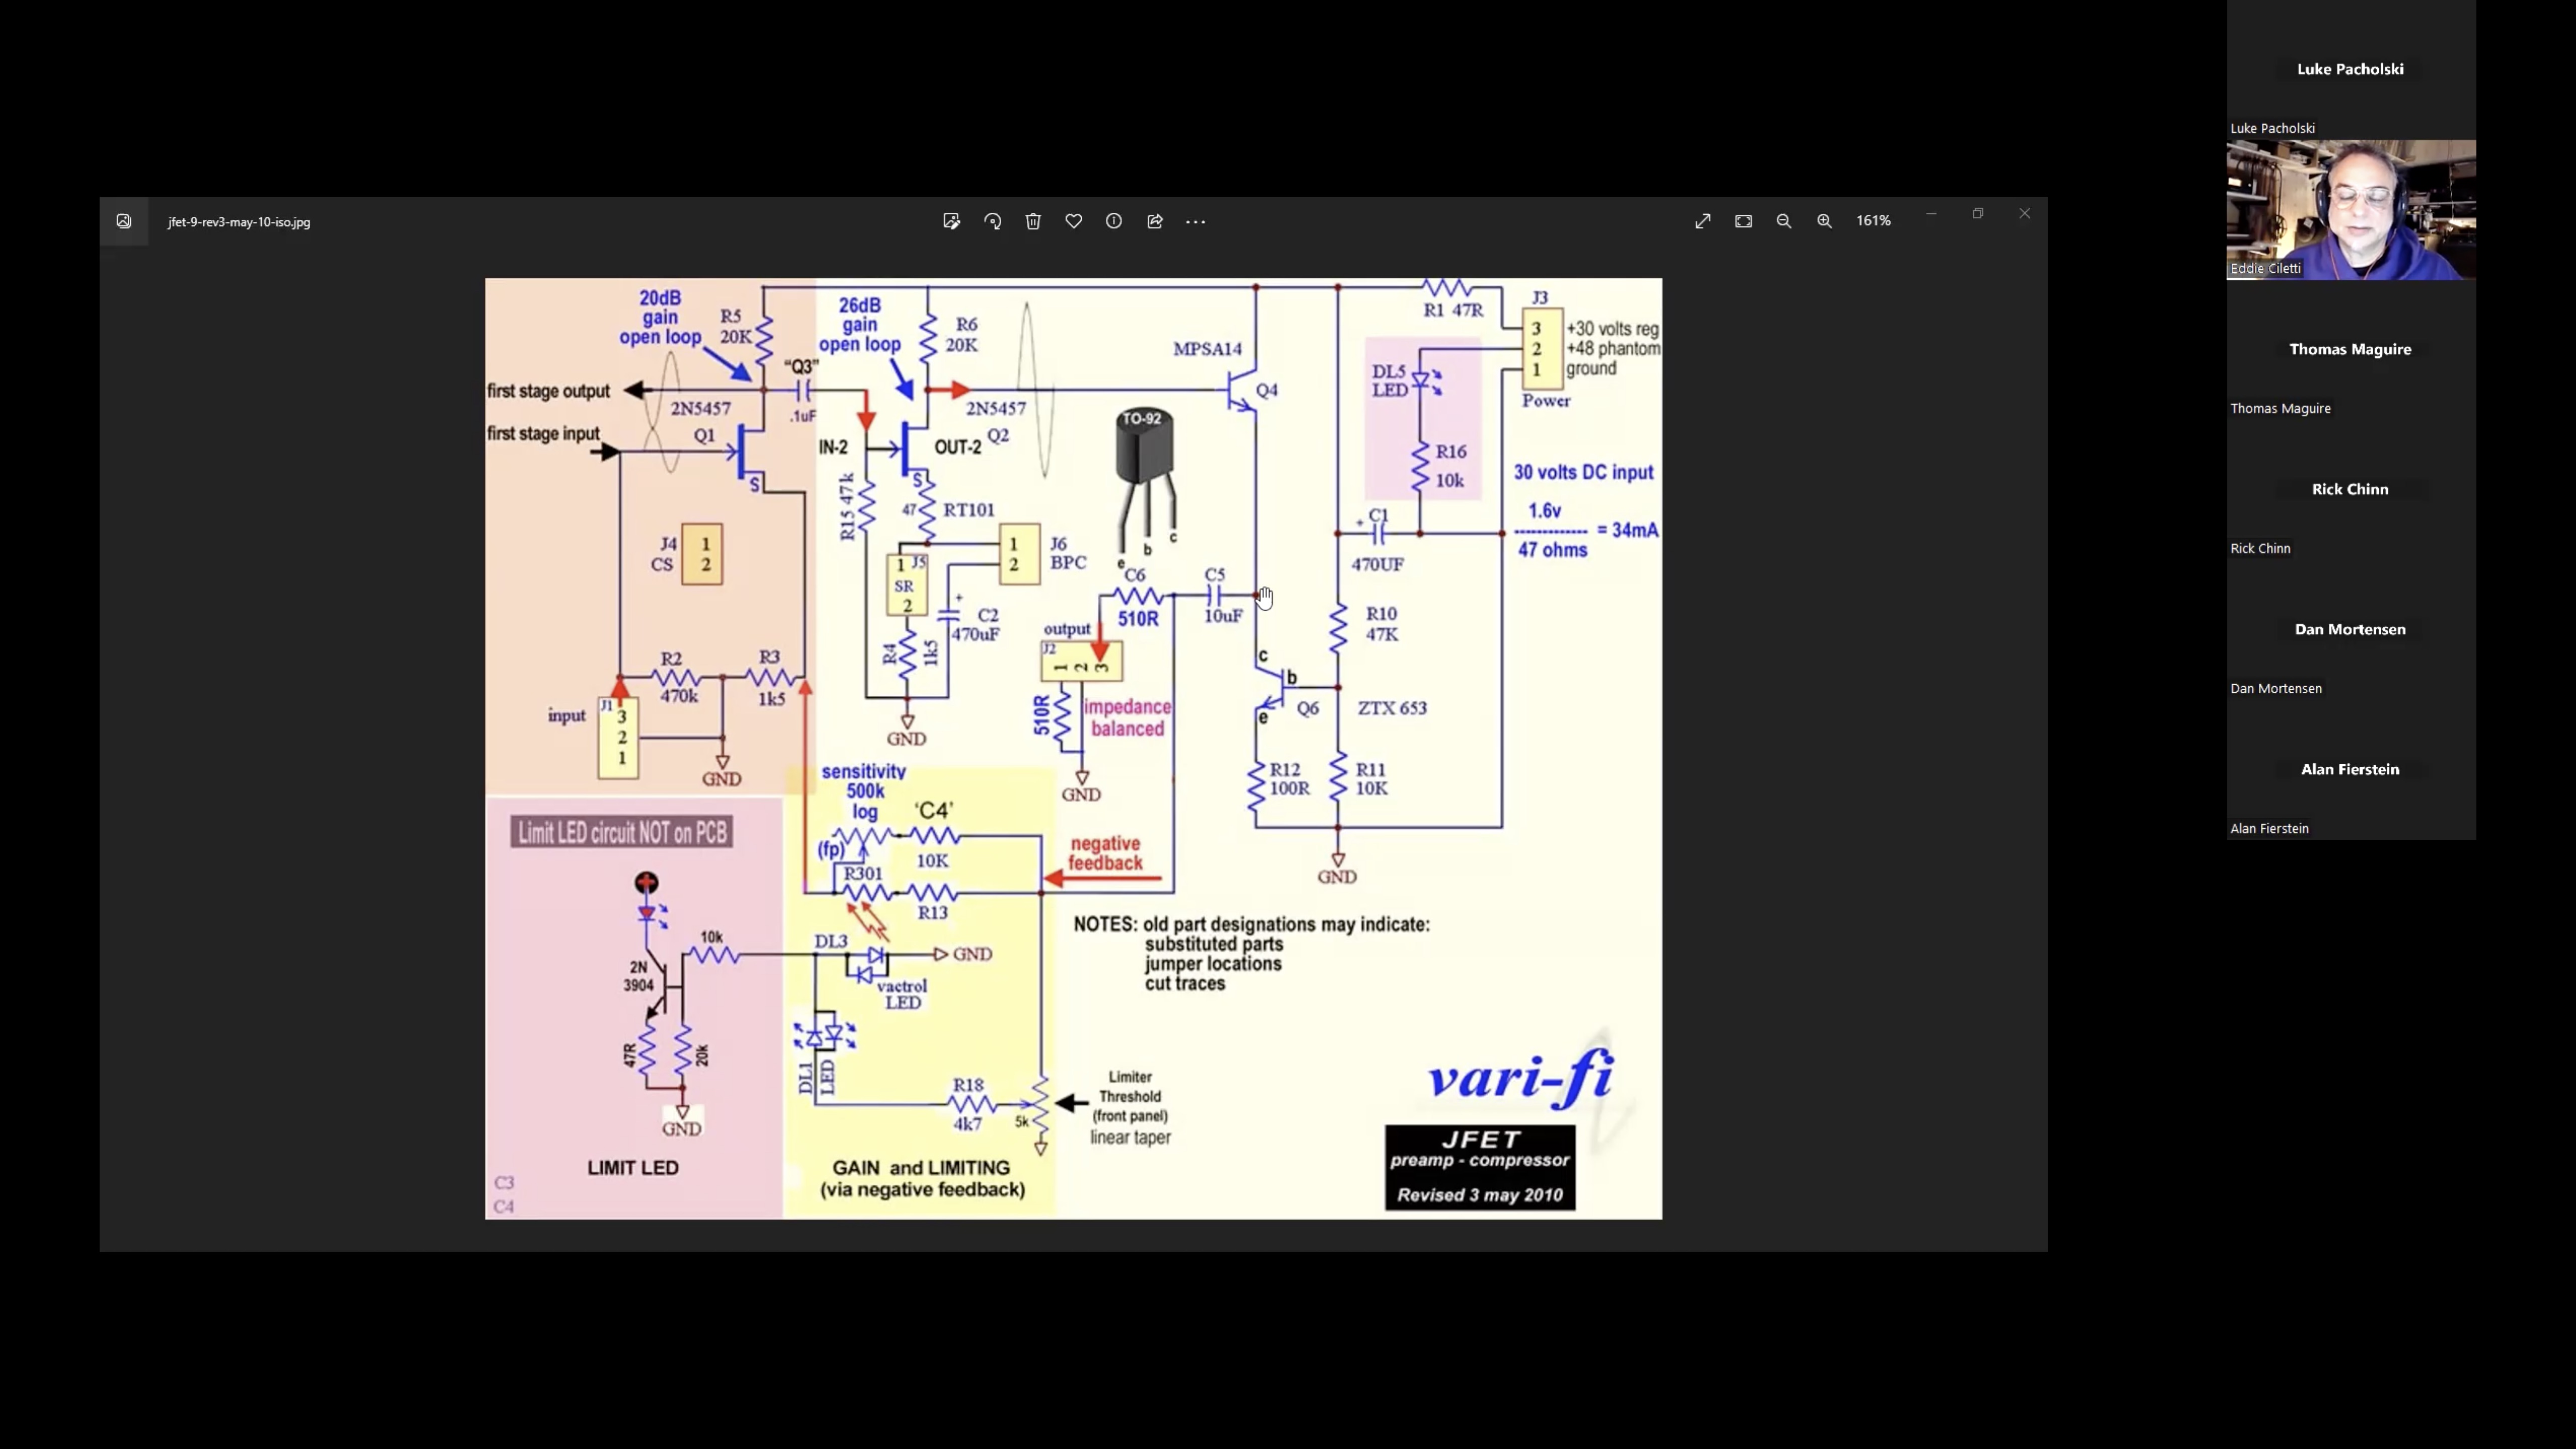Zoom in using plus magnifier

point(1825,221)
